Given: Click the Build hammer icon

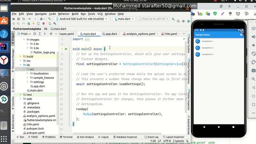Looking at the screenshot, I should click(x=49, y=19).
